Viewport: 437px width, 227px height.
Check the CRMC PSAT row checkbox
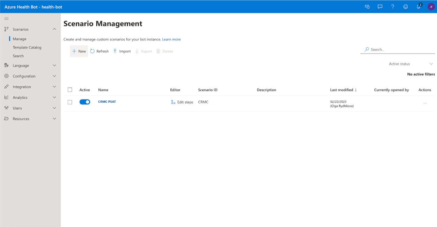pos(70,102)
